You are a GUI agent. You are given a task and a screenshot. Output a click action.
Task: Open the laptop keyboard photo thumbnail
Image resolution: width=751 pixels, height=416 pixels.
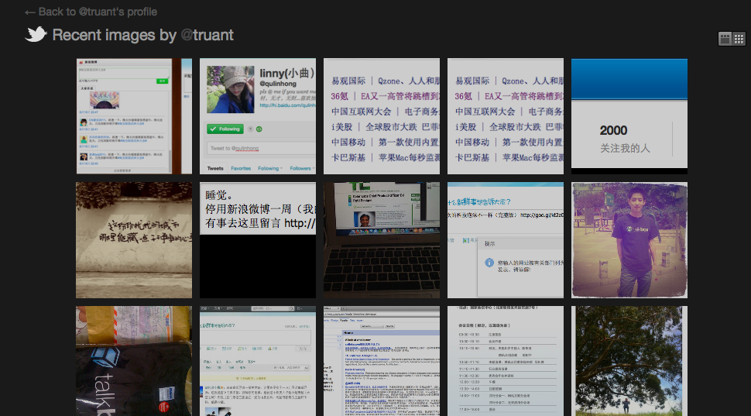point(382,240)
